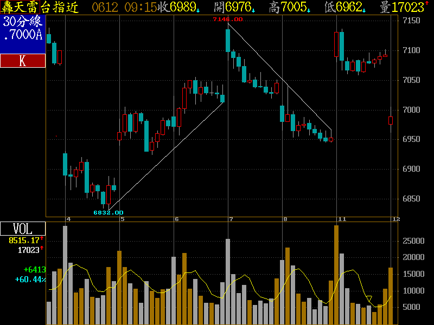Click the 8515.17 volume average value
This screenshot has width=434, height=325.
tap(23, 240)
